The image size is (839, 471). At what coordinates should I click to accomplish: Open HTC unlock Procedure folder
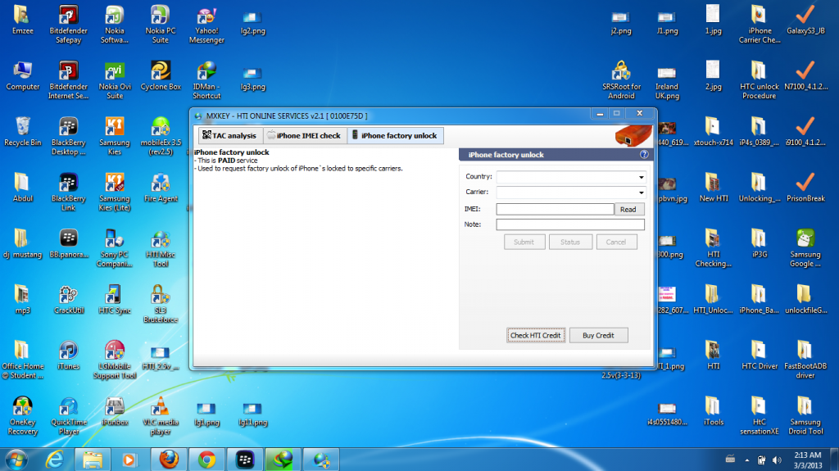tap(760, 80)
